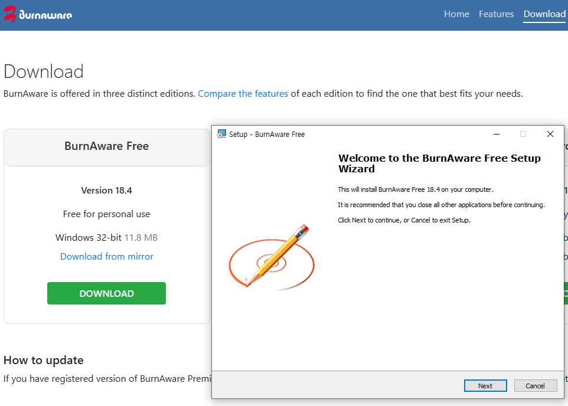568x406 pixels.
Task: Click the 'Download' page heading
Action: click(x=44, y=71)
